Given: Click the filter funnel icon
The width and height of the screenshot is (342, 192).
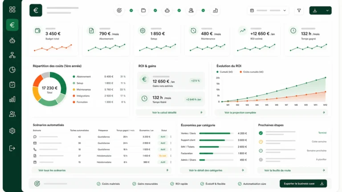Looking at the screenshot, I should click(299, 11).
